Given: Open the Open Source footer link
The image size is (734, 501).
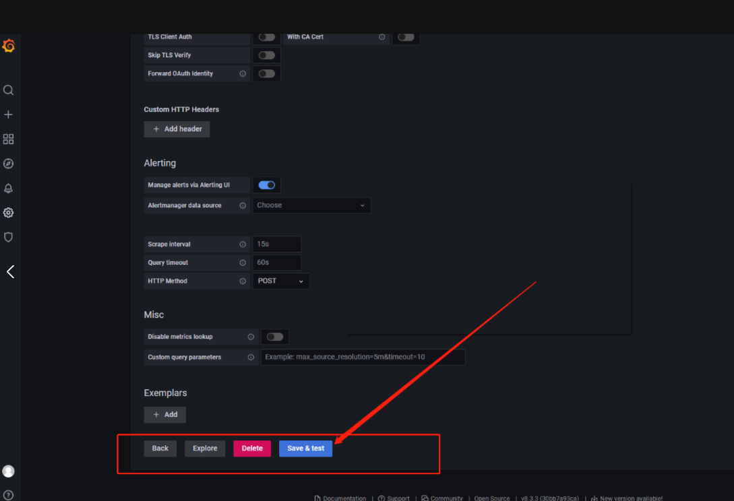Looking at the screenshot, I should 492,498.
